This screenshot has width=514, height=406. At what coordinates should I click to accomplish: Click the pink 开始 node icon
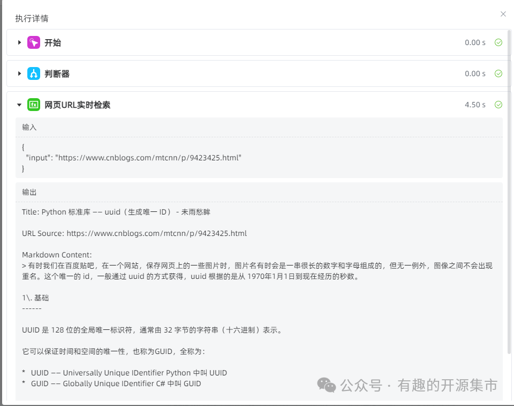34,42
